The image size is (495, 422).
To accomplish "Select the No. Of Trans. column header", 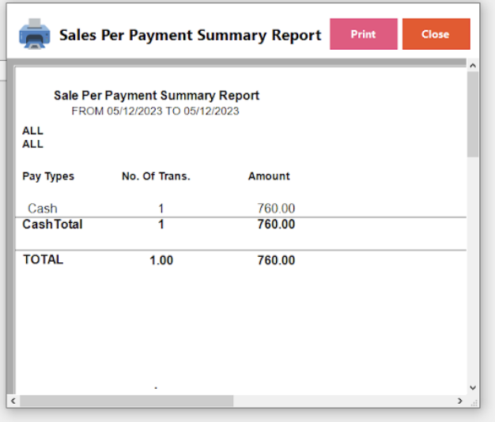I will pyautogui.click(x=157, y=176).
